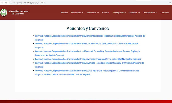172x103 pixels.
Task: Click the browser forward arrow
Action: 2,3
